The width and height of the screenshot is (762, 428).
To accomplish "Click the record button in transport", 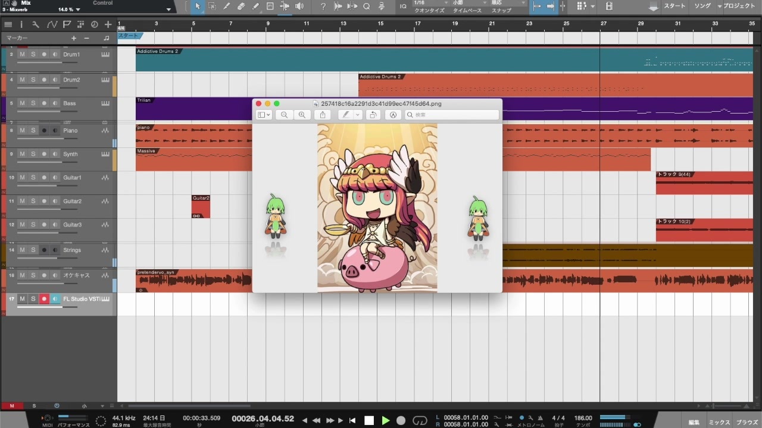I will [x=401, y=420].
